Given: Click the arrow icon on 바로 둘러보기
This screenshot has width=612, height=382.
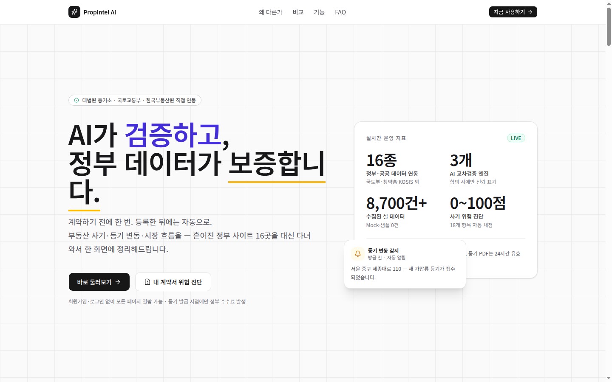Looking at the screenshot, I should 118,282.
